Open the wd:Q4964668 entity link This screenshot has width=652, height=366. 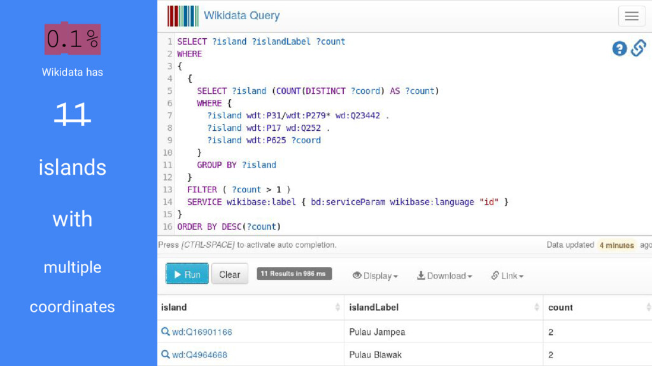pyautogui.click(x=199, y=355)
